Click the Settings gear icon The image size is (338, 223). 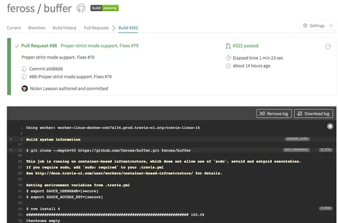pos(305,25)
